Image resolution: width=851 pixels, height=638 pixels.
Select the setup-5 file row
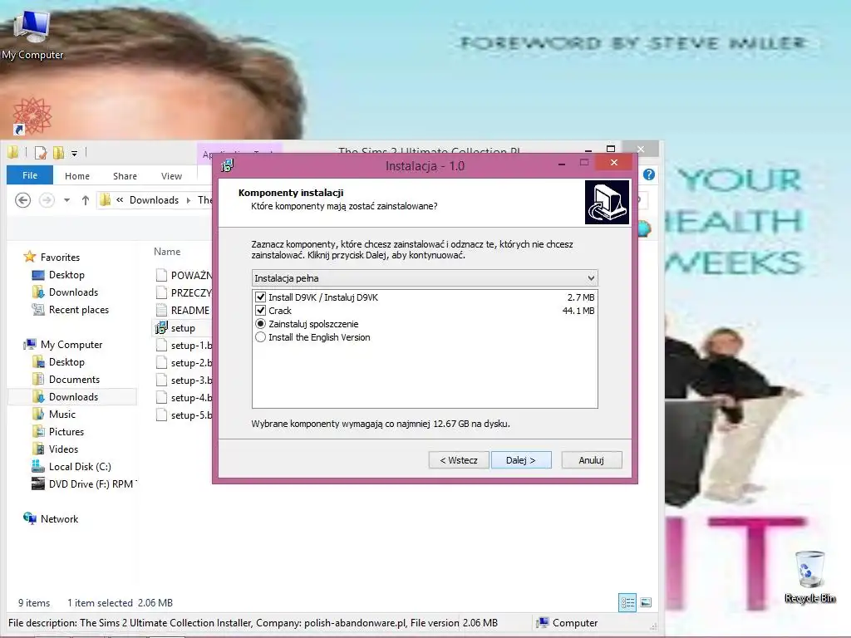click(184, 415)
